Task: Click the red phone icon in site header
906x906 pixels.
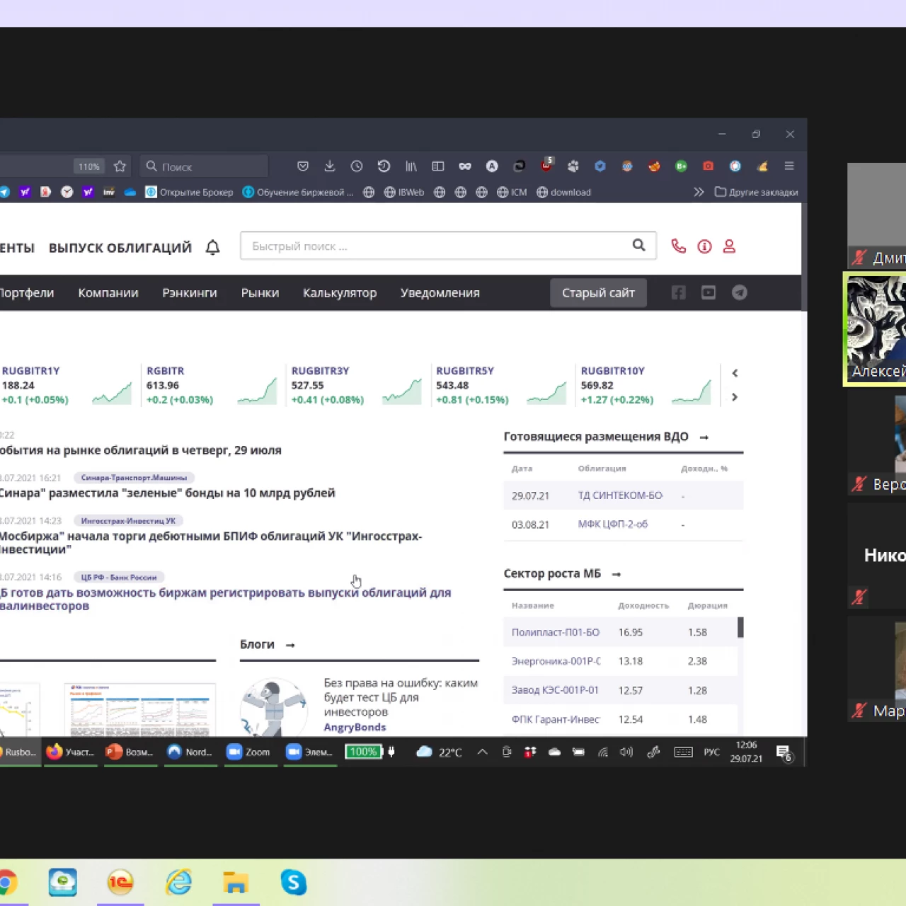Action: [678, 246]
